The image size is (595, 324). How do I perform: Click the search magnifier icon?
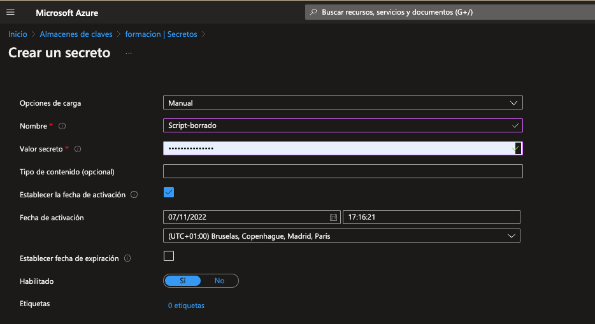click(x=313, y=12)
